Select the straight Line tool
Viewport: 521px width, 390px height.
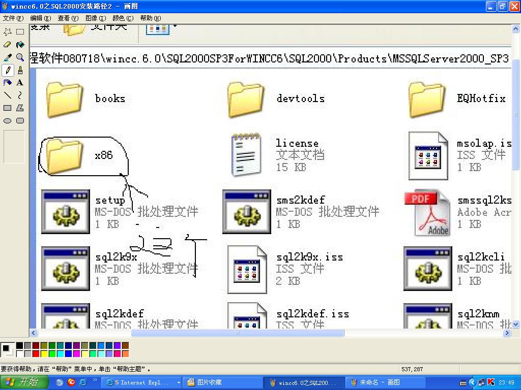tap(8, 95)
